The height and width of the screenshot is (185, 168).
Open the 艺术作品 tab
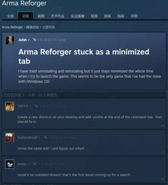(58, 16)
